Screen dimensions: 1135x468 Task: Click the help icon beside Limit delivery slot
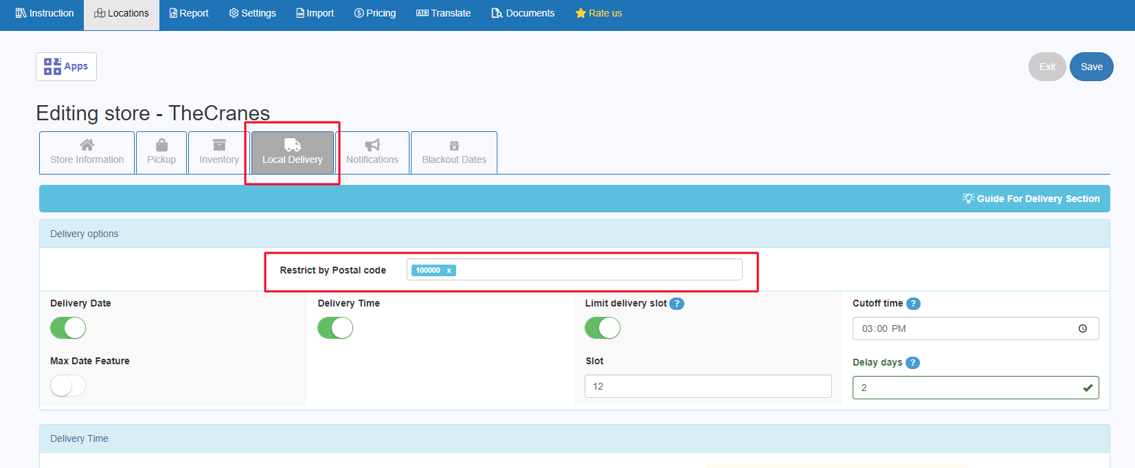click(x=677, y=304)
